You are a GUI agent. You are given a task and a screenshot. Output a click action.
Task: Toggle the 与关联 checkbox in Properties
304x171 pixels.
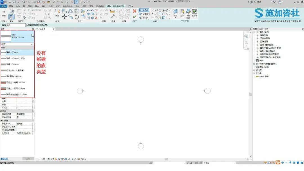point(18,108)
